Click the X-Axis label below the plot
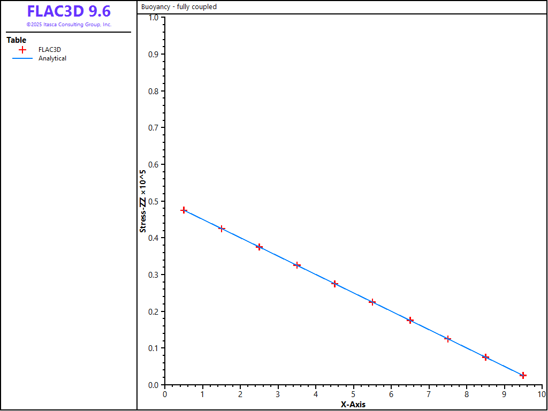Screen dimensions: 548x411 [353, 405]
